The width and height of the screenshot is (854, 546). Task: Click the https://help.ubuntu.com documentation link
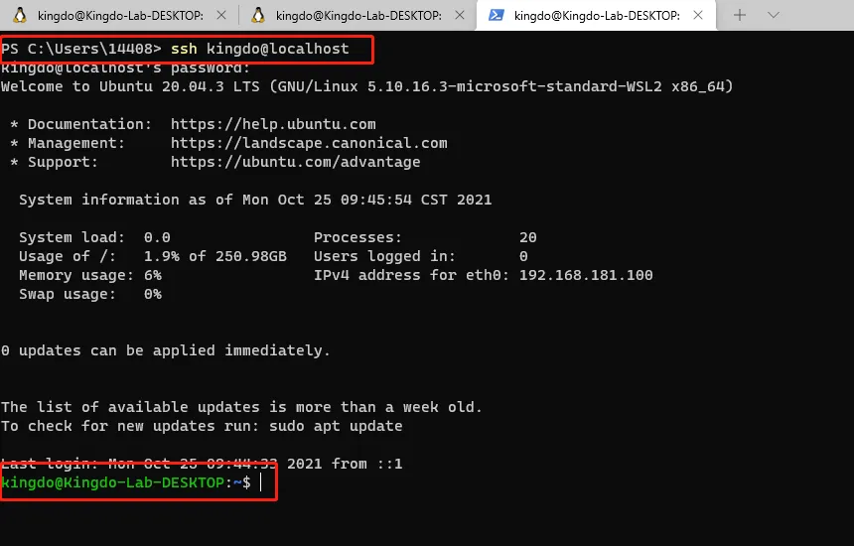(x=273, y=124)
